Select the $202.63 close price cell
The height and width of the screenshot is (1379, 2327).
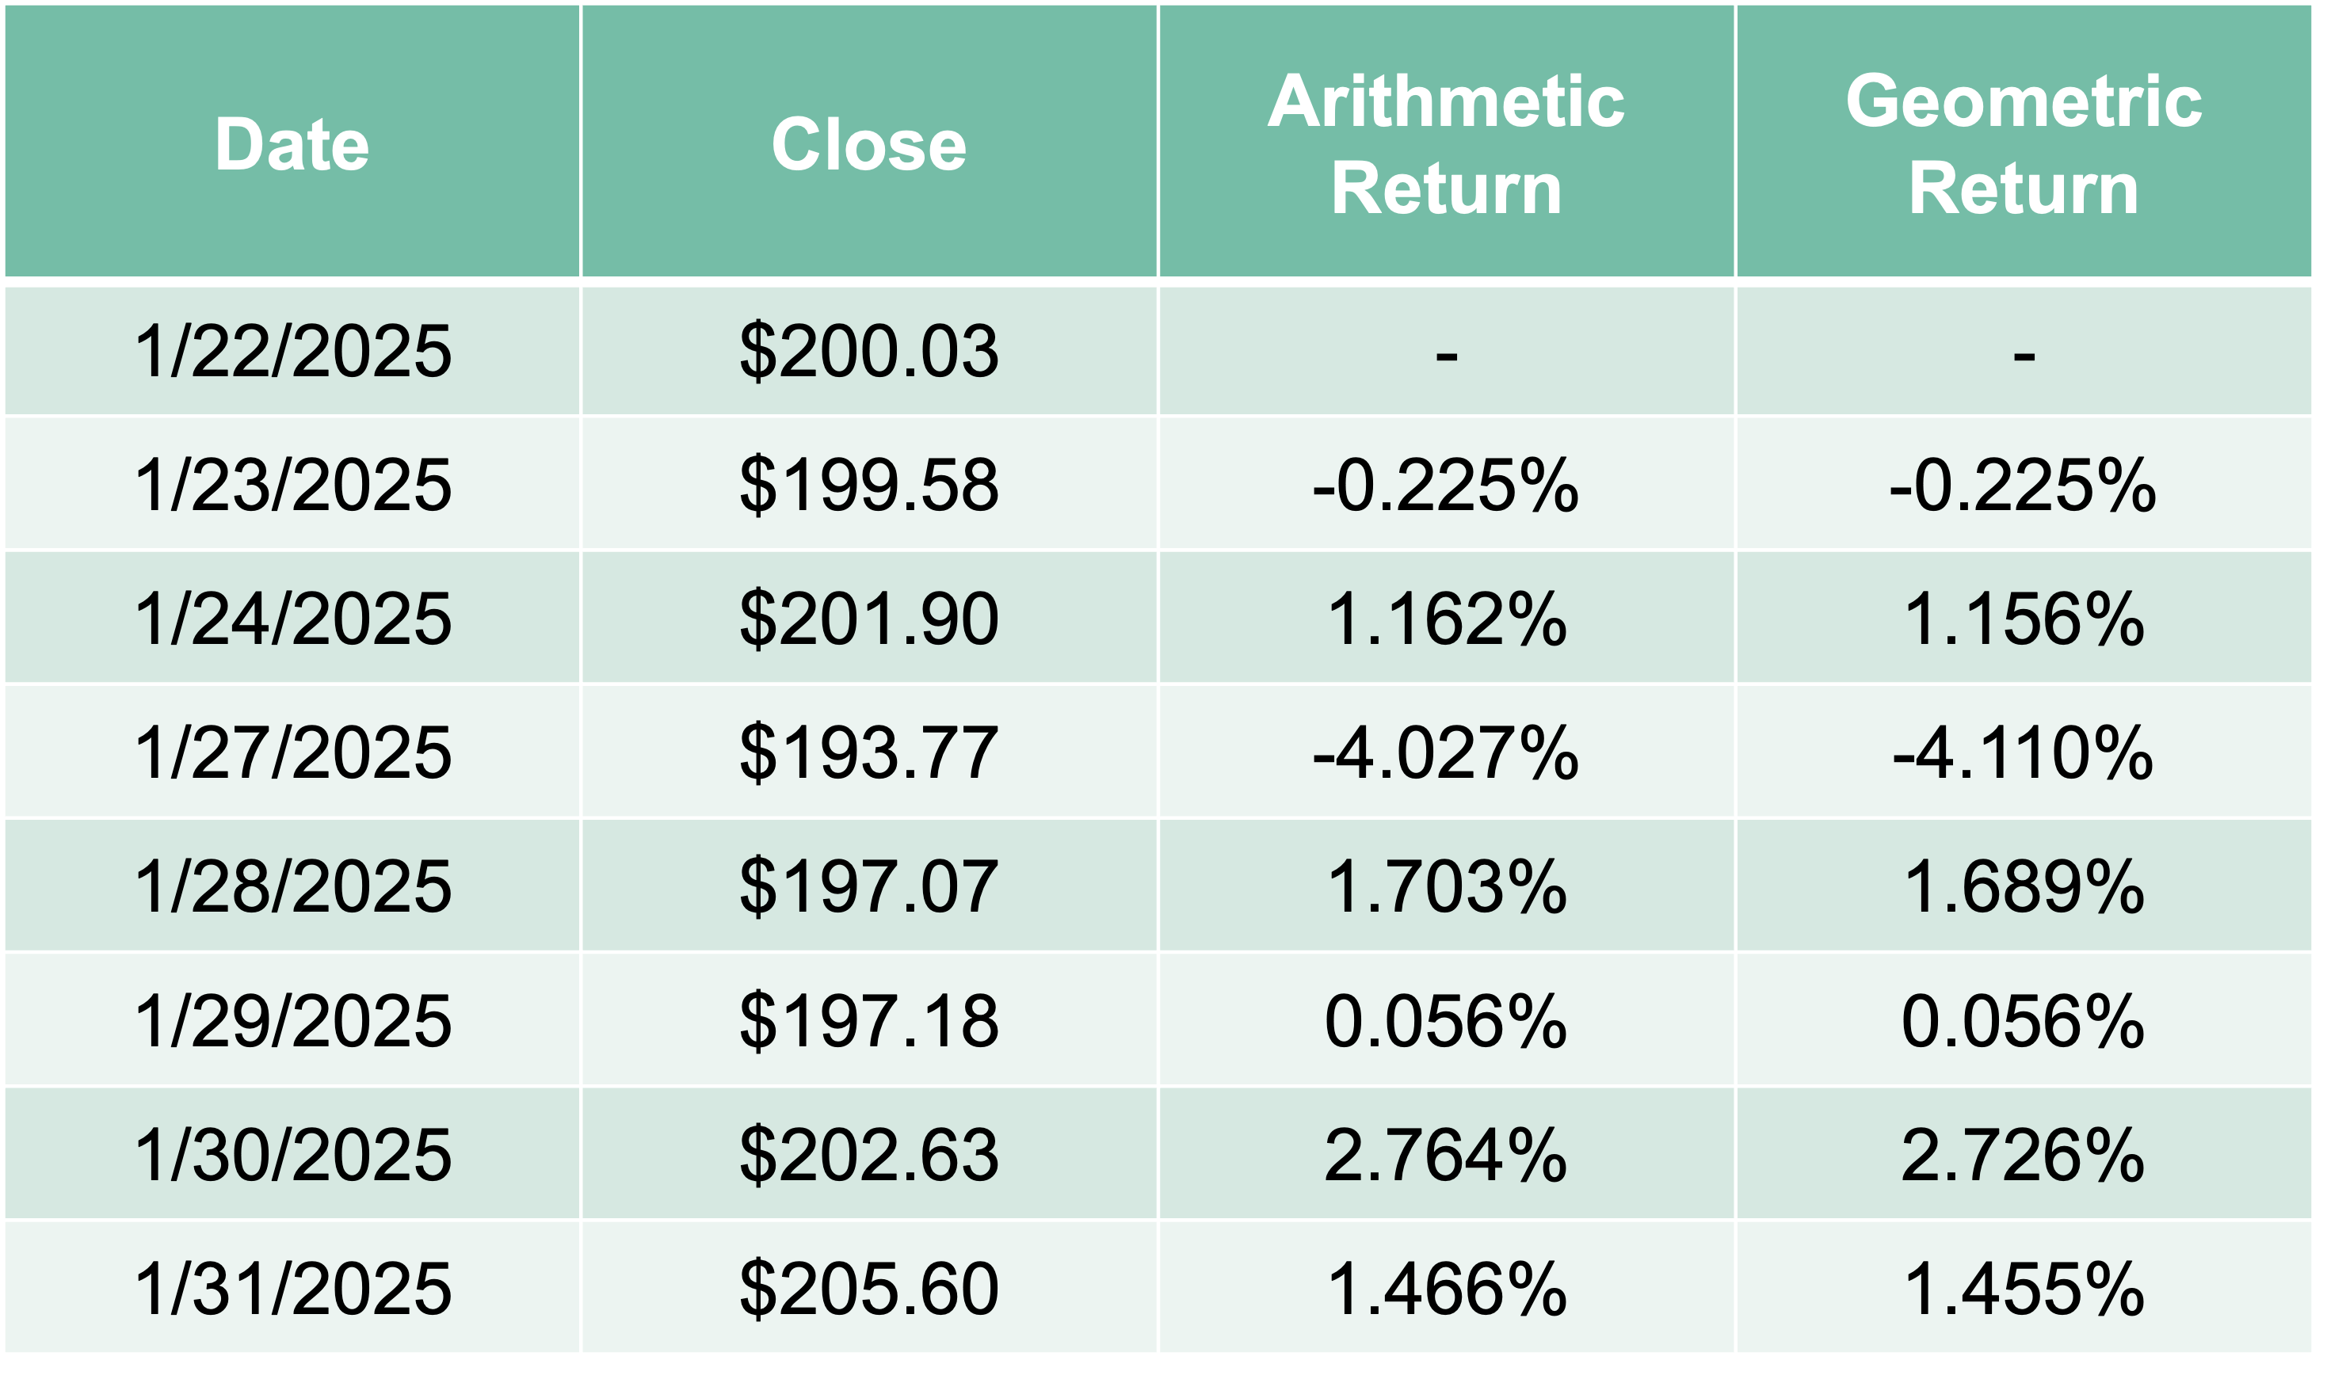coord(871,1155)
